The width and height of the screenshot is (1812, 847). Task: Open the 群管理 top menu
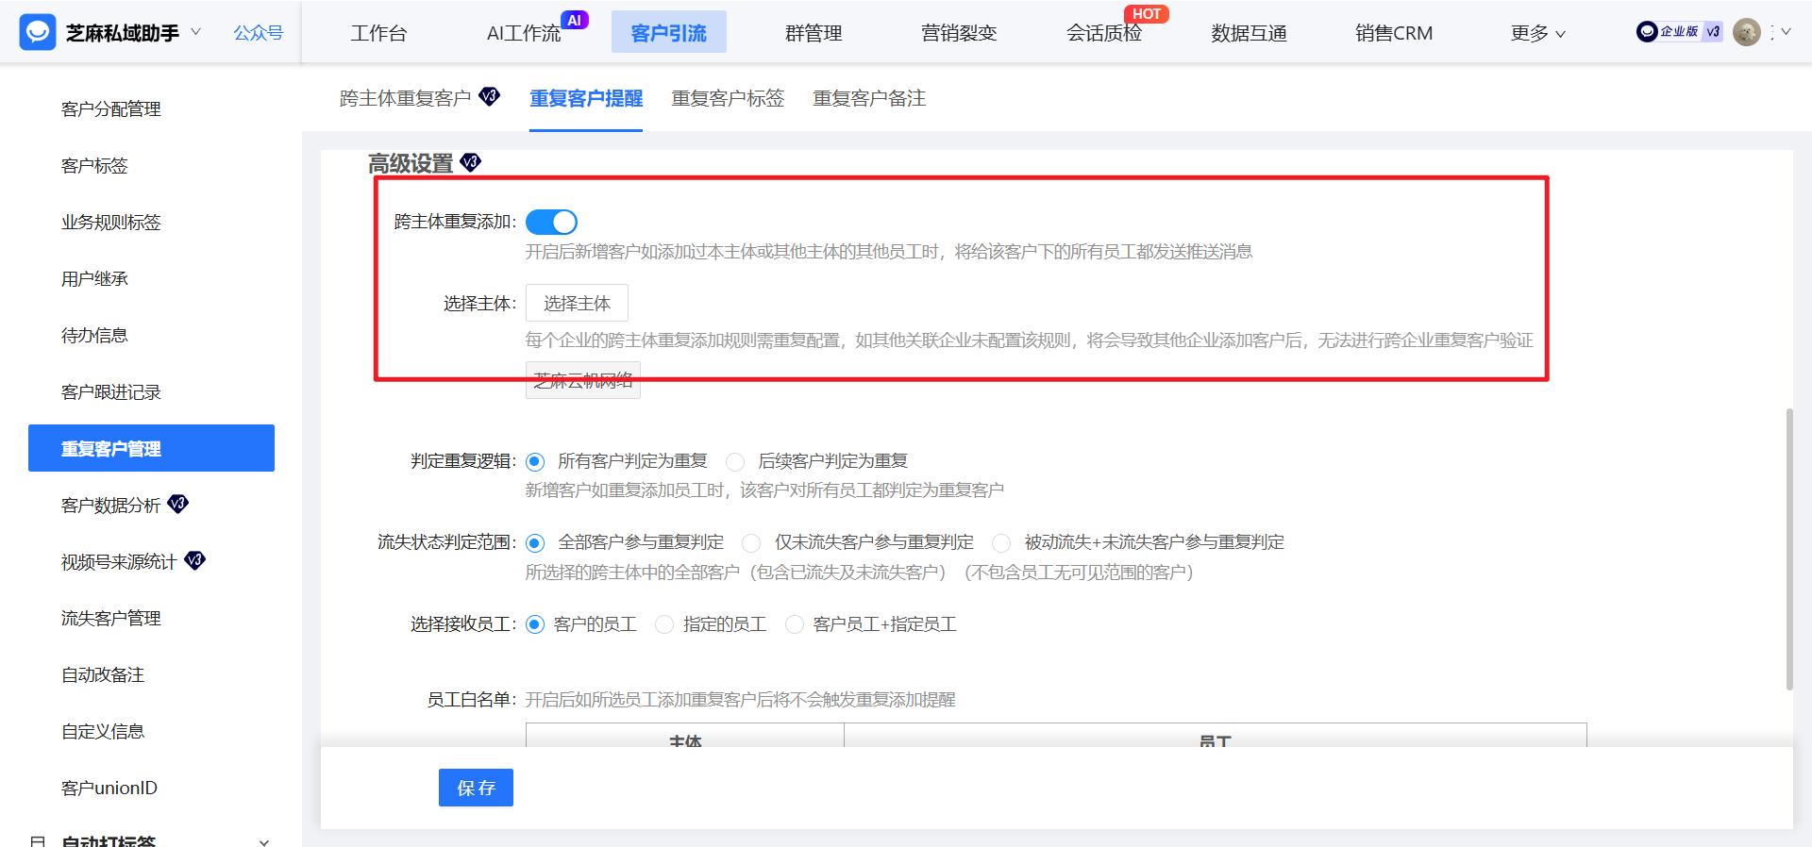[814, 33]
